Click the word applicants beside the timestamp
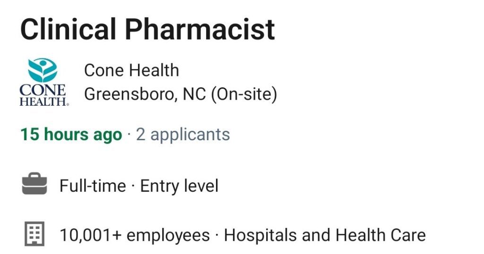Image resolution: width=484 pixels, height=254 pixels. [x=190, y=135]
